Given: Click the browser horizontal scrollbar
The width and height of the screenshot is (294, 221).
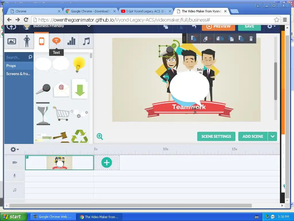Looking at the screenshot, I should tap(130, 205).
